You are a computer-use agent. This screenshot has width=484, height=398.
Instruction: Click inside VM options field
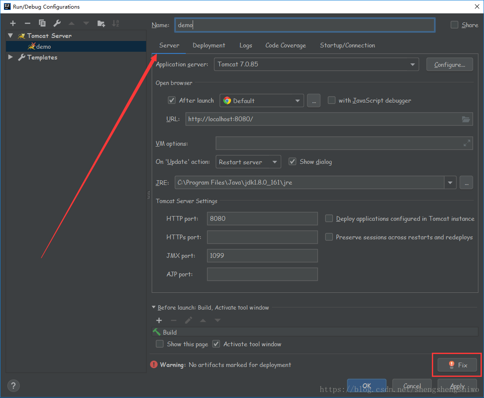(x=344, y=143)
